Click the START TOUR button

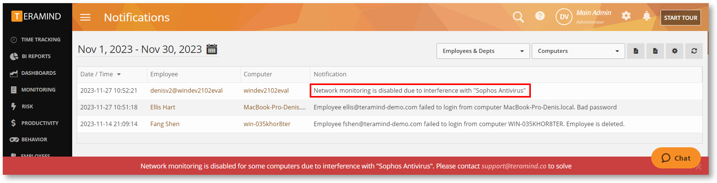click(x=680, y=18)
